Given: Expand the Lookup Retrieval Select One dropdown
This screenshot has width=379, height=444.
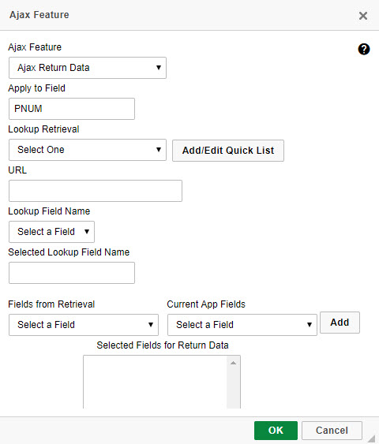Looking at the screenshot, I should [x=88, y=150].
